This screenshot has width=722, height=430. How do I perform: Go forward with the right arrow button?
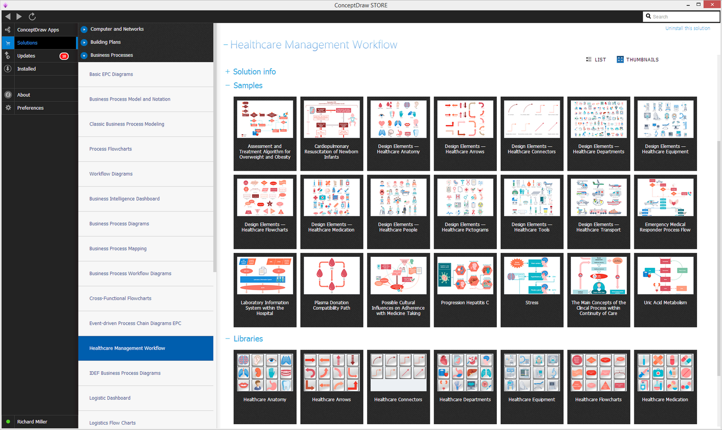coord(19,16)
